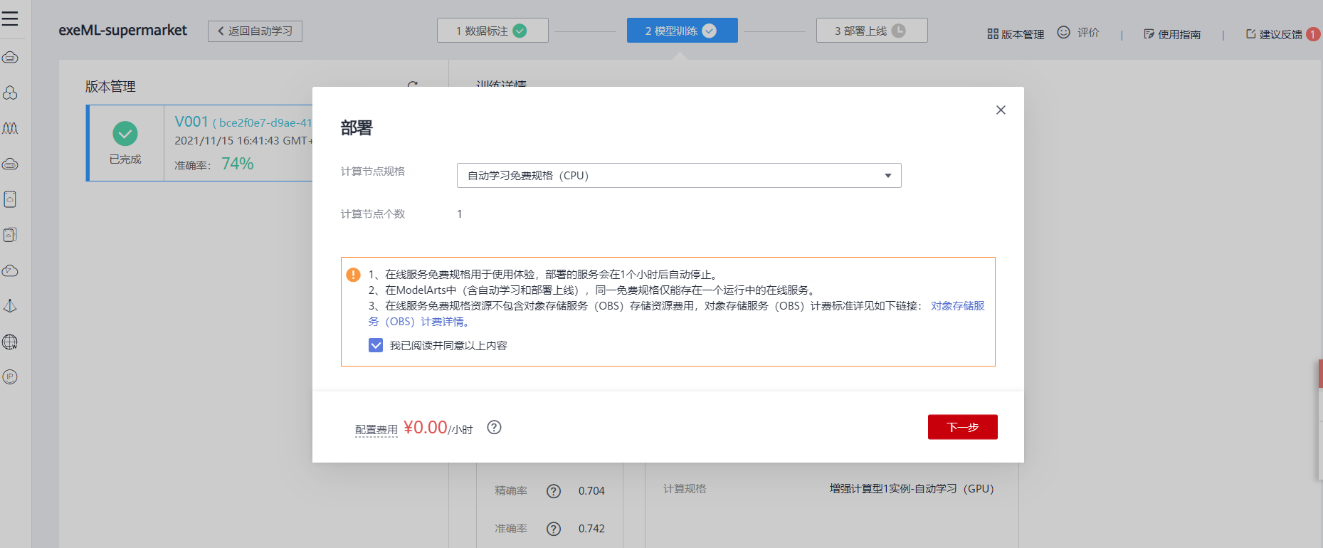1323x548 pixels.
Task: Select step 2 模型训练 tab
Action: 682,31
